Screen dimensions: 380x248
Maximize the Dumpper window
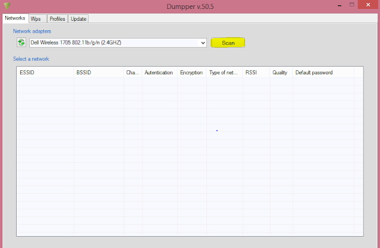point(352,5)
